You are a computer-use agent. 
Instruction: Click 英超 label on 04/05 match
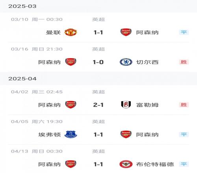point(98,121)
